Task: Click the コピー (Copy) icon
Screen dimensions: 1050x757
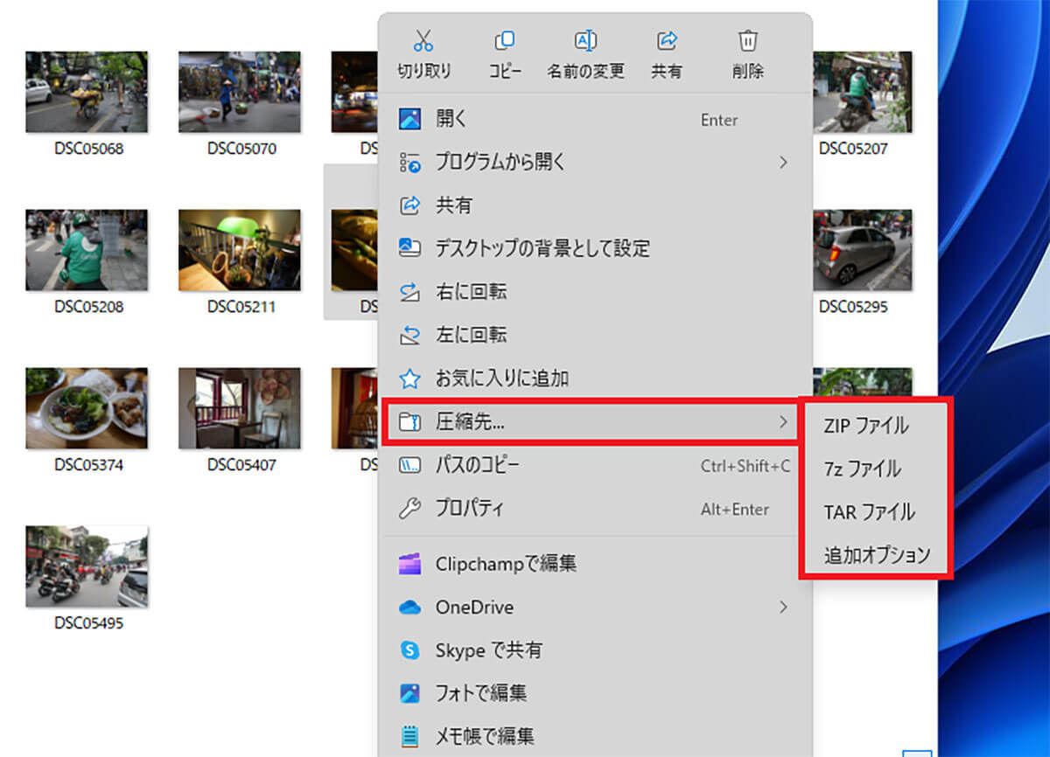Action: click(x=504, y=42)
